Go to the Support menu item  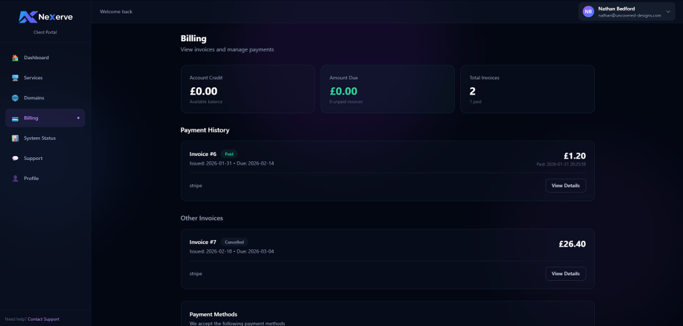coord(33,158)
